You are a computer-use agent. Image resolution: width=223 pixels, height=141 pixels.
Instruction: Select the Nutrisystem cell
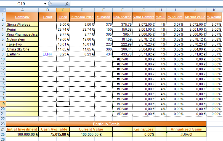coord(22,39)
